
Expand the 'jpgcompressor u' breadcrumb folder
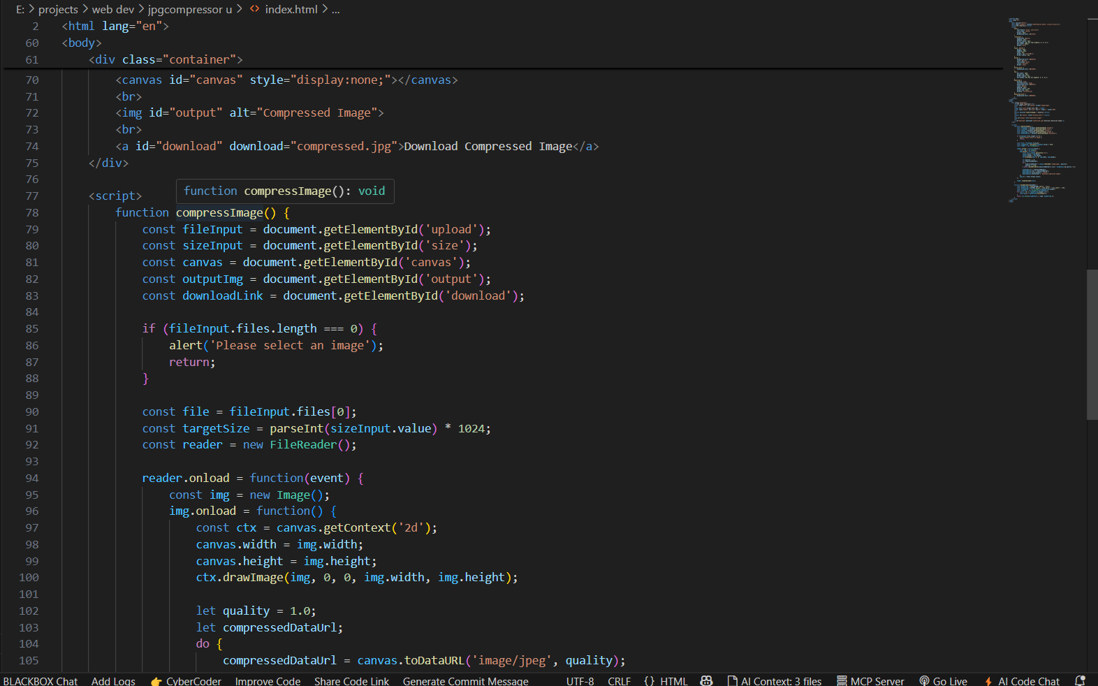[189, 9]
